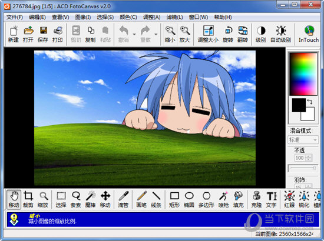Select the Sharpen (锐化) tool
Viewport: 324px width, 241px height.
point(304,199)
